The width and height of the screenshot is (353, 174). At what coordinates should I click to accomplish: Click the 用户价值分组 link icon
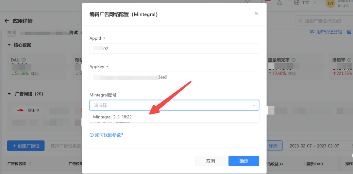point(312,32)
